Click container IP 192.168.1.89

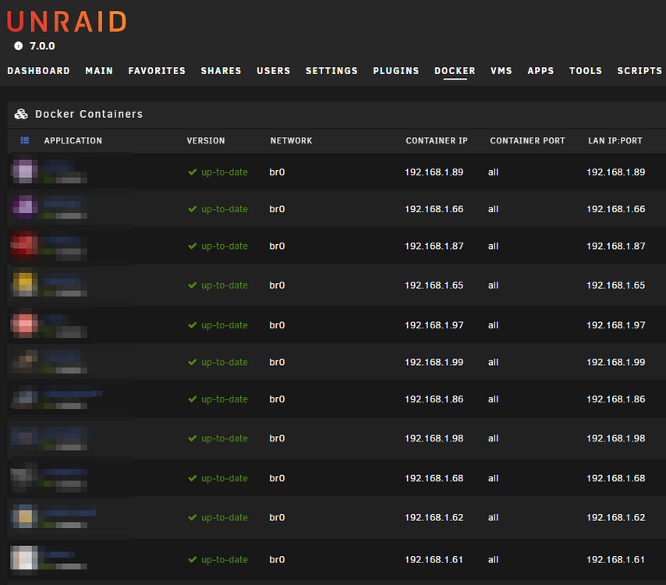[434, 172]
